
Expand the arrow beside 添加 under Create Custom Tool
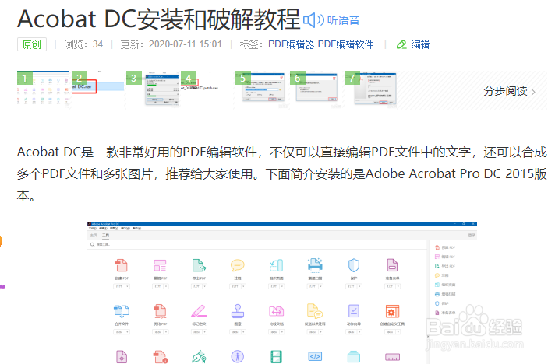click(x=398, y=332)
